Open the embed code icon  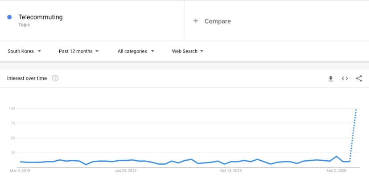coord(345,78)
